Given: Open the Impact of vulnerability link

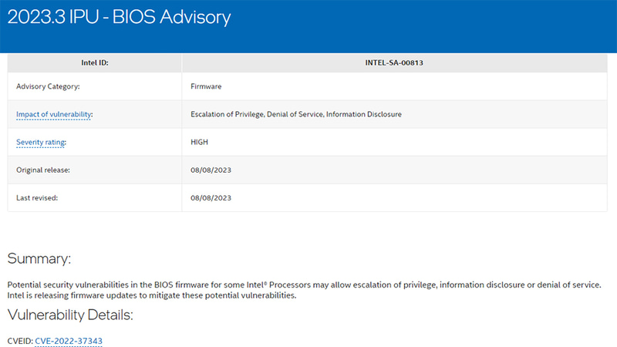Looking at the screenshot, I should point(54,114).
